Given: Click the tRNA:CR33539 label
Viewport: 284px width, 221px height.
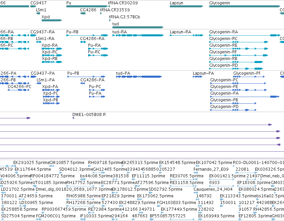Looking at the screenshot, I should 115,10.
